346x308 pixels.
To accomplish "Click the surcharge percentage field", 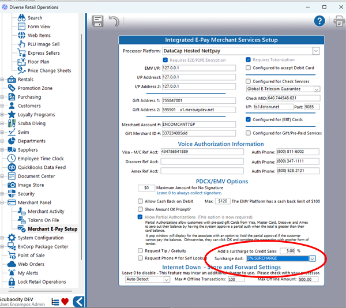I will click(291, 251).
